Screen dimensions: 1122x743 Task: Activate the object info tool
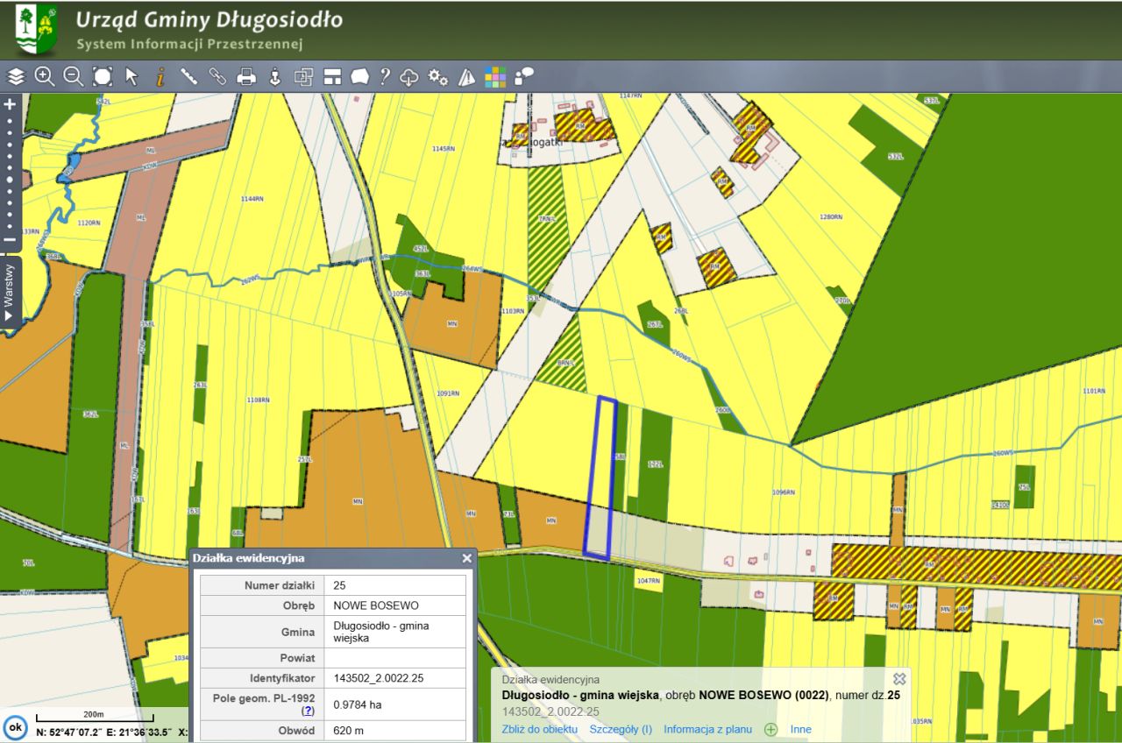tap(160, 77)
